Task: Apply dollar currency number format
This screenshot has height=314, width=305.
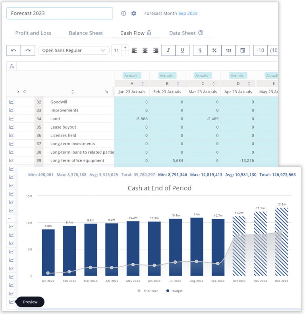Action: point(200,50)
